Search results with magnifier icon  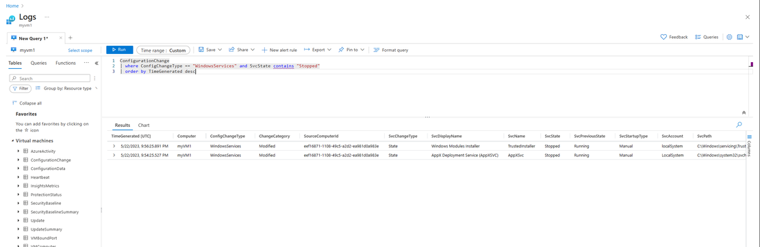(739, 124)
